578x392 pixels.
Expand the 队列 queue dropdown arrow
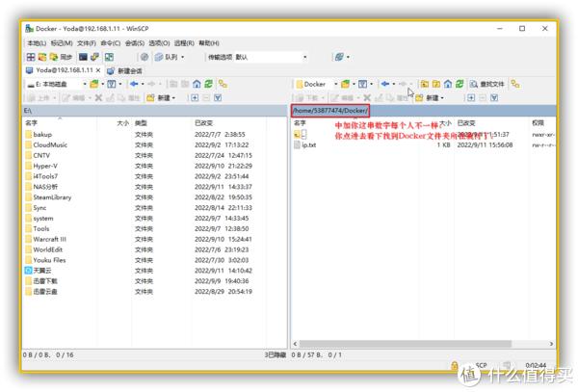(x=182, y=57)
